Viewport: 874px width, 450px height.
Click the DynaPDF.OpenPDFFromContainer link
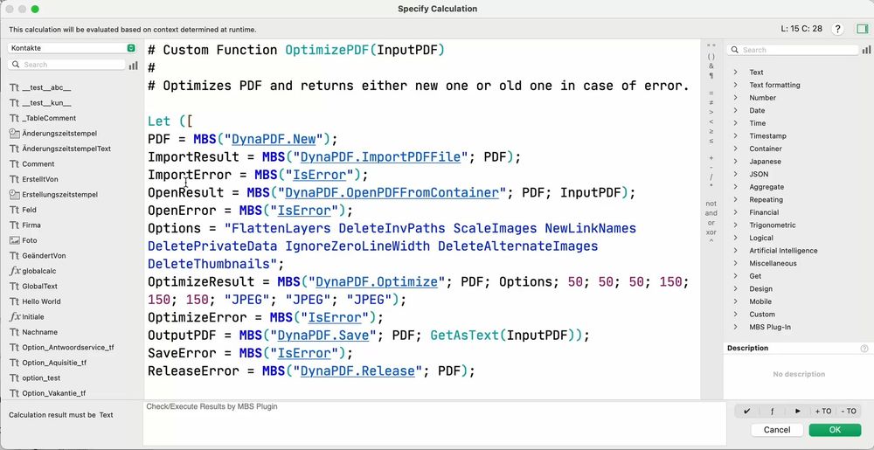[x=392, y=193]
